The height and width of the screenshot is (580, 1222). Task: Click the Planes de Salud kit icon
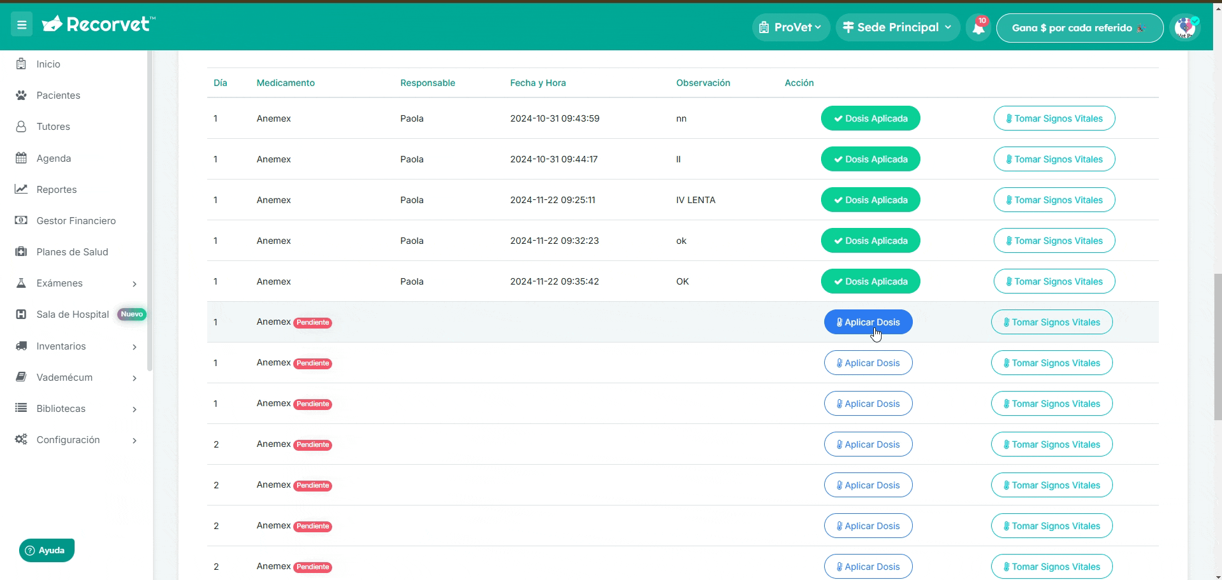[21, 251]
